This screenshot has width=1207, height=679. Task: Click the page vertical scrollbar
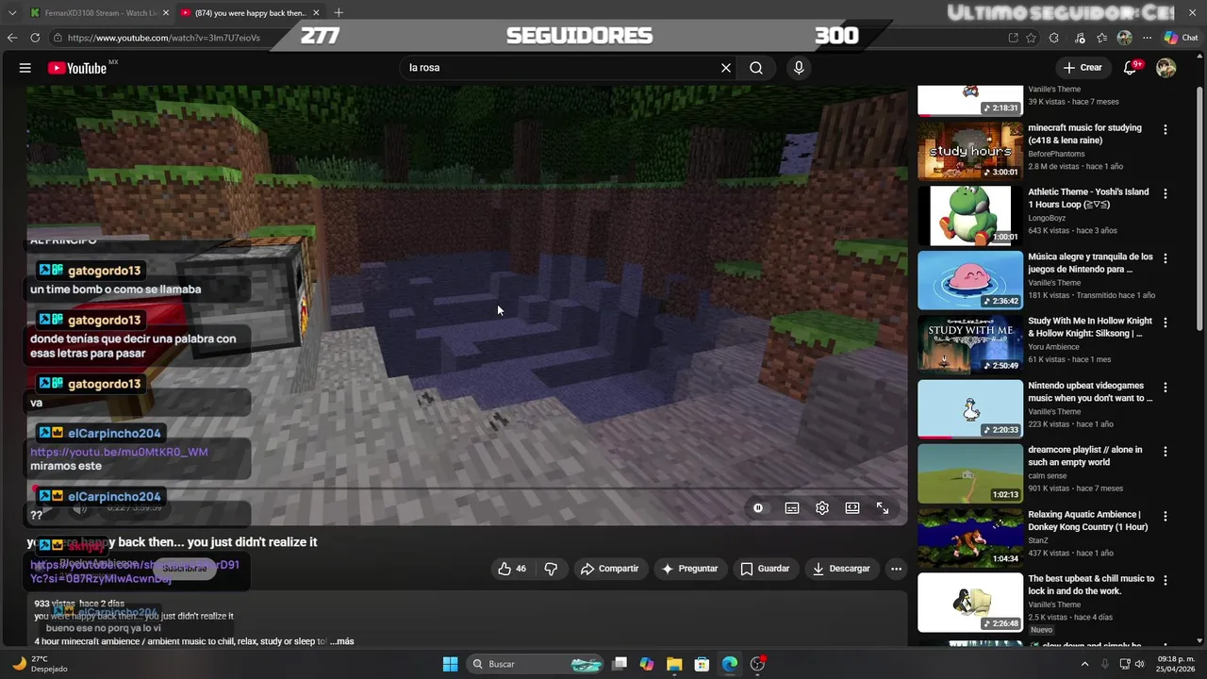coord(1200,207)
